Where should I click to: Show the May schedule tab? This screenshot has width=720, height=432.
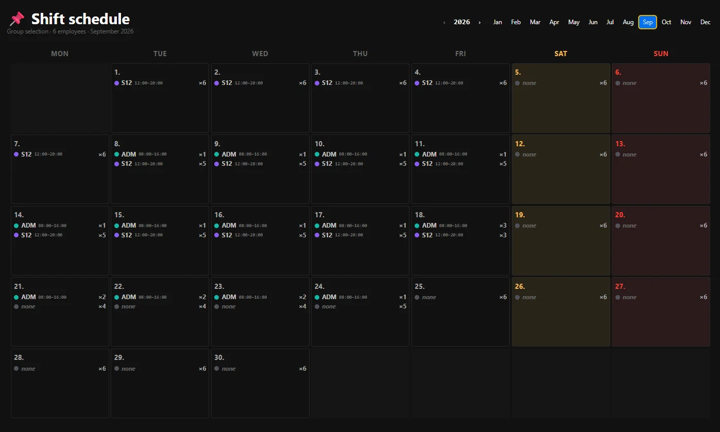point(574,22)
